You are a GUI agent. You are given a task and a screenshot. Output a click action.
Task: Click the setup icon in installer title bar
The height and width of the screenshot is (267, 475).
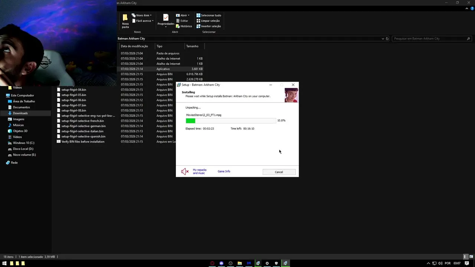(x=179, y=85)
